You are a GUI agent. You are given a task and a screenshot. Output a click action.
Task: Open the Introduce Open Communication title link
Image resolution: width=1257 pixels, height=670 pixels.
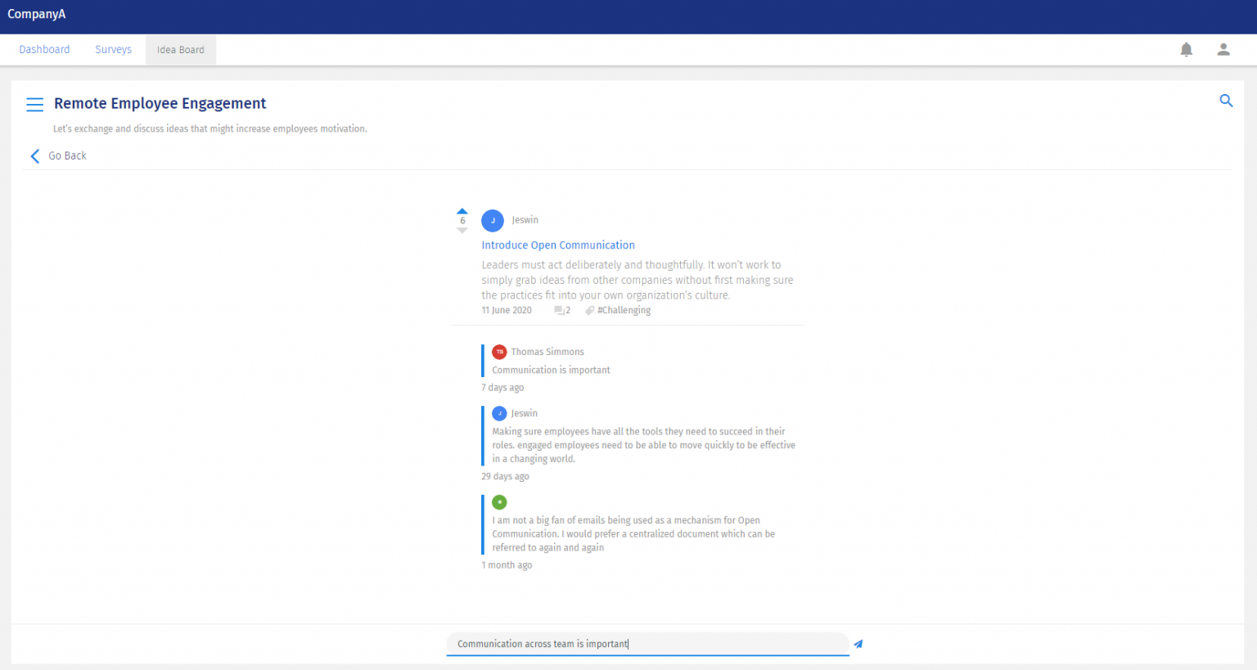pos(558,245)
